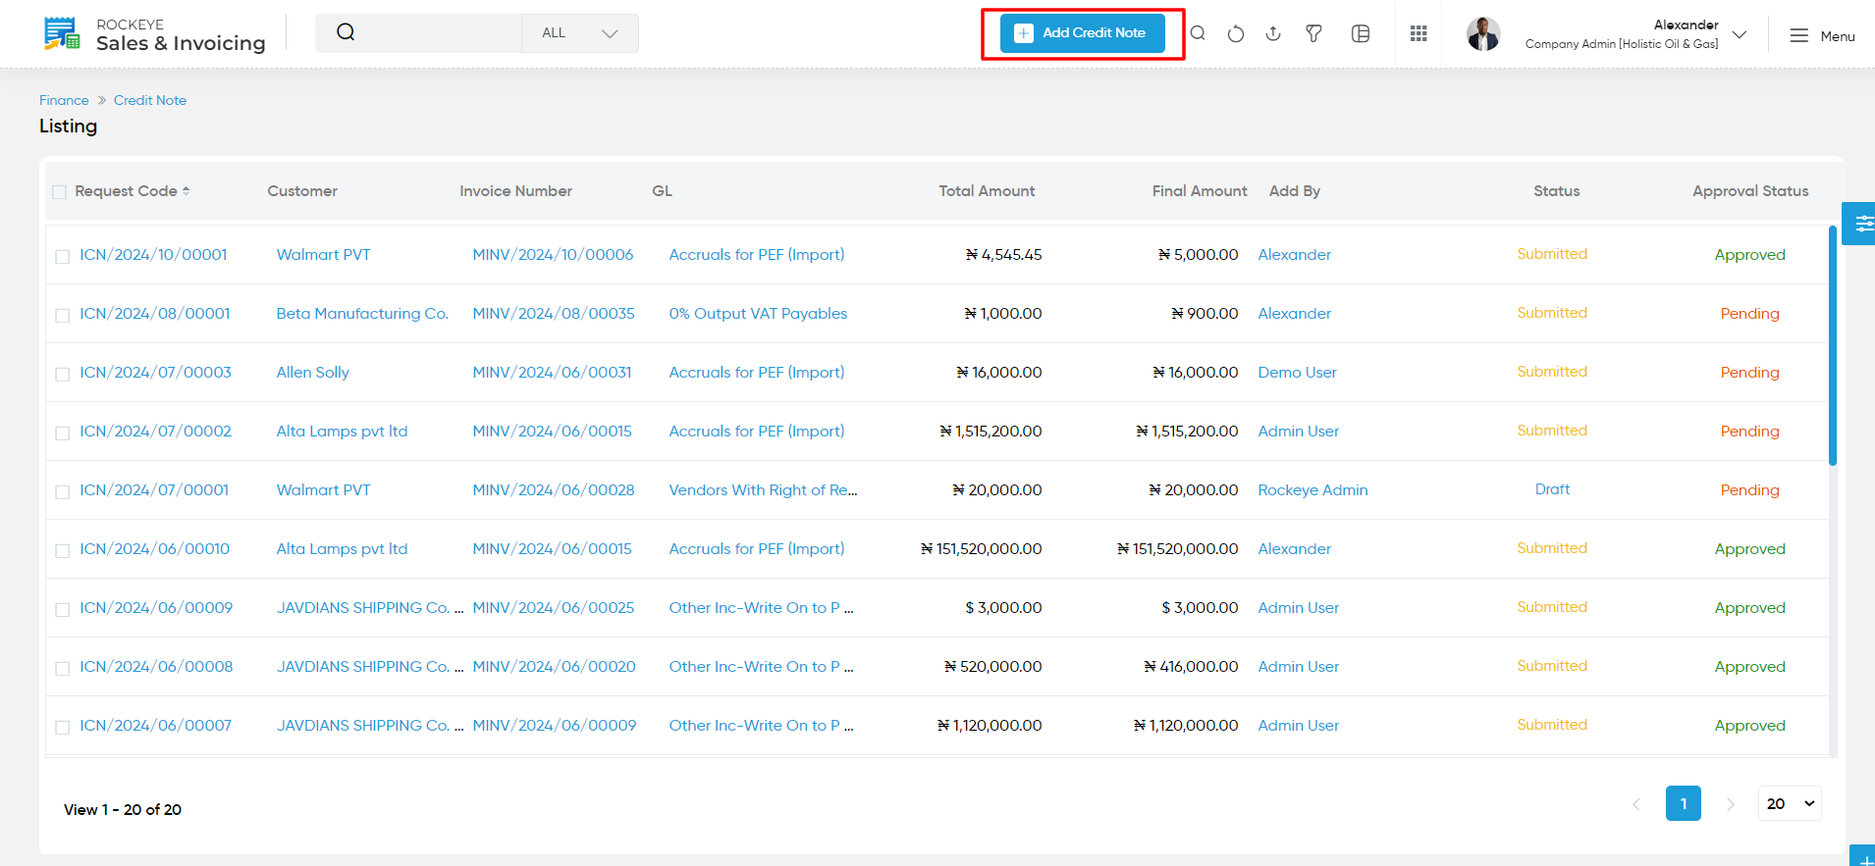The height and width of the screenshot is (866, 1875).
Task: Select checkbox for ICN/2024/06/00009
Action: pos(62,609)
